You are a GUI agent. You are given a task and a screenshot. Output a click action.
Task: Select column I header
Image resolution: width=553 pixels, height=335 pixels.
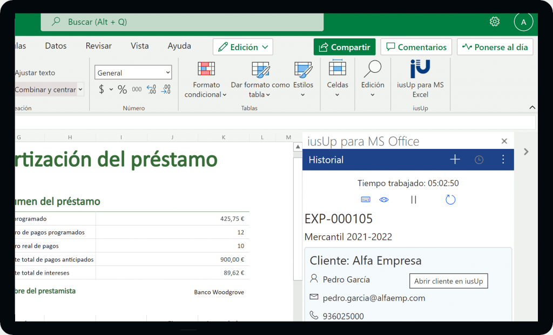pyautogui.click(x=121, y=138)
